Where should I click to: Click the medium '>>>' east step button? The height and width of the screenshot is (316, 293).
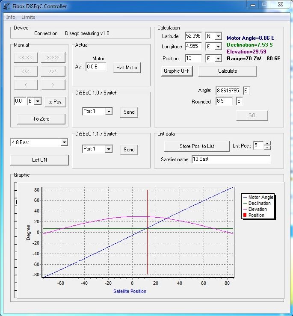(53, 71)
